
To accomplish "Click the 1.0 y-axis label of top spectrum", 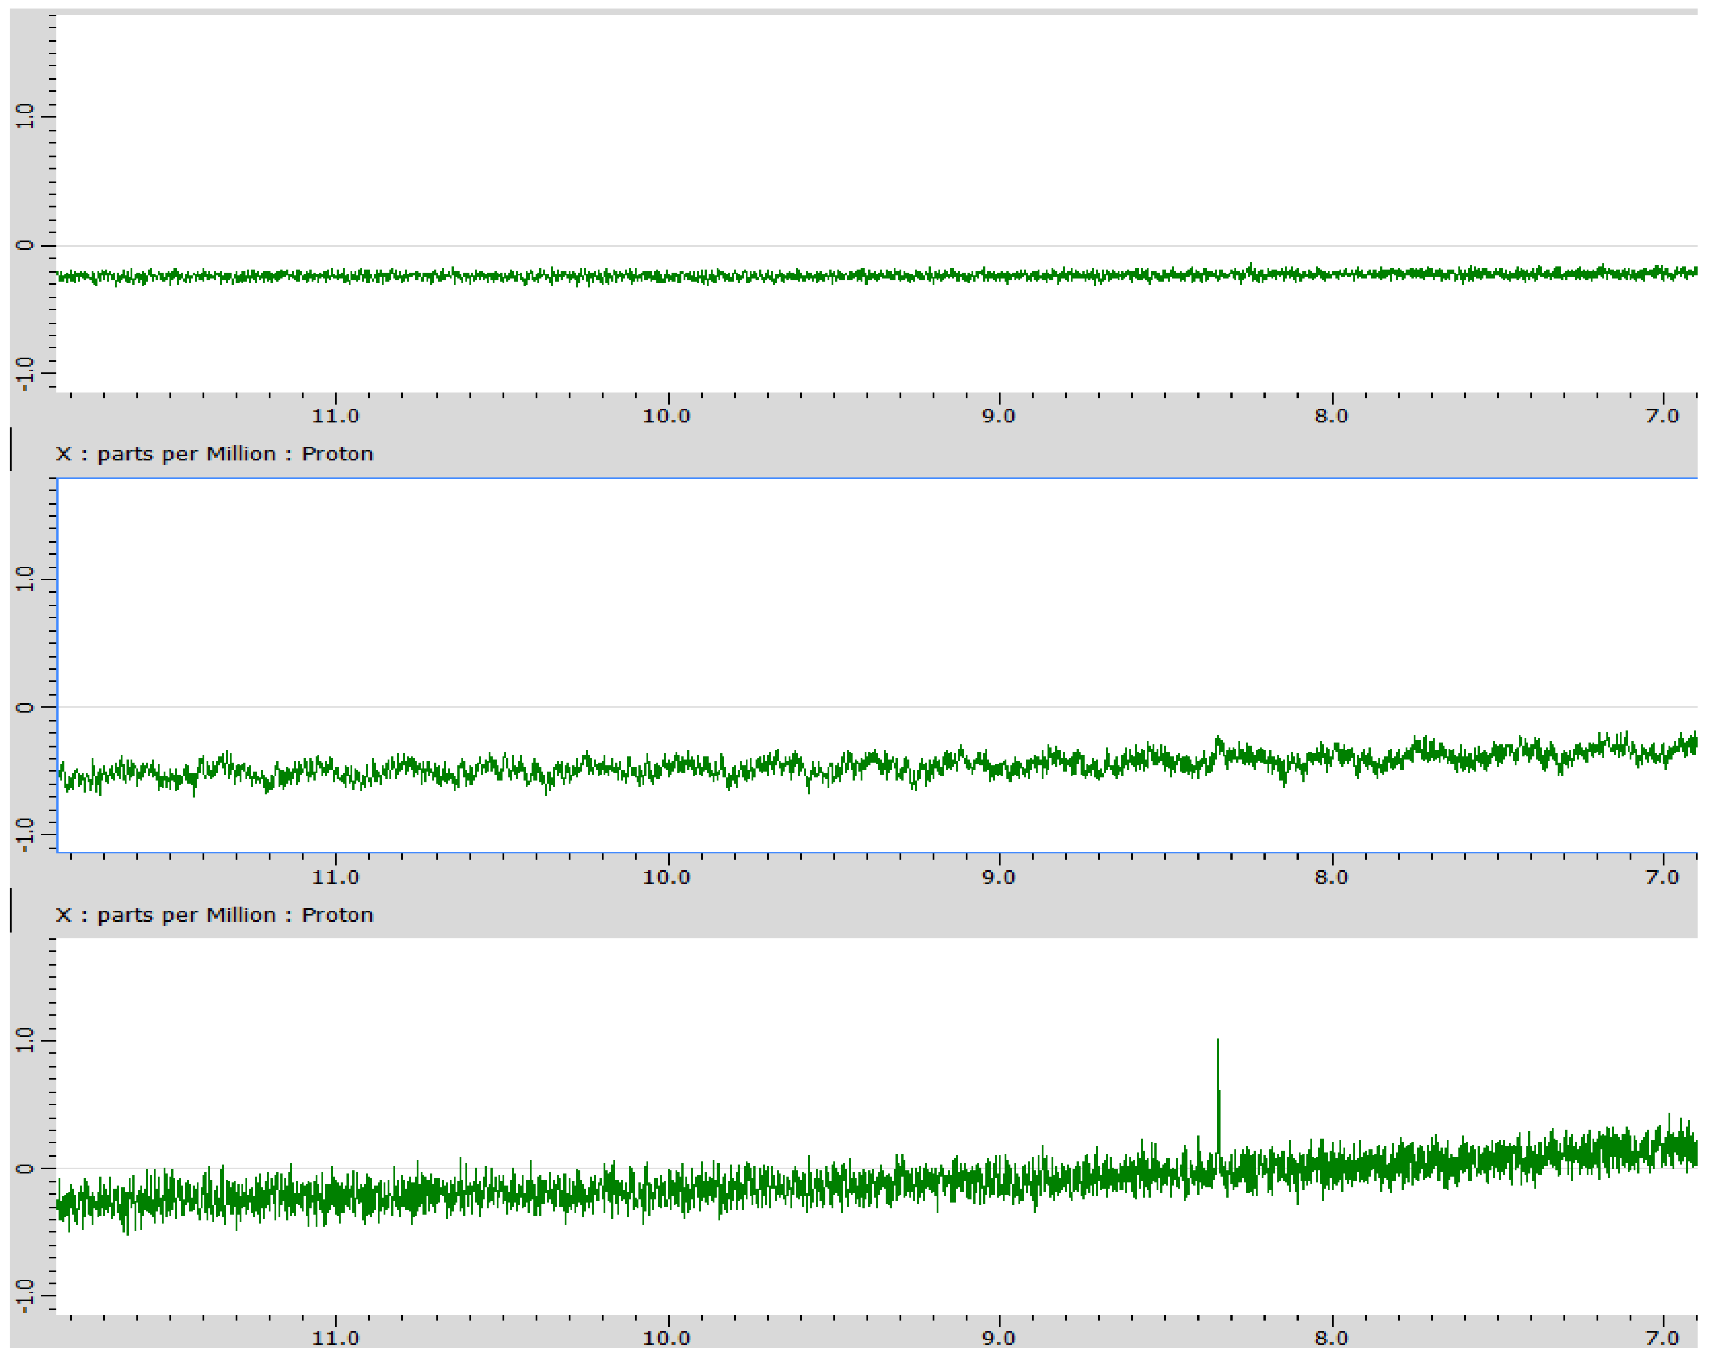I will 25,117.
